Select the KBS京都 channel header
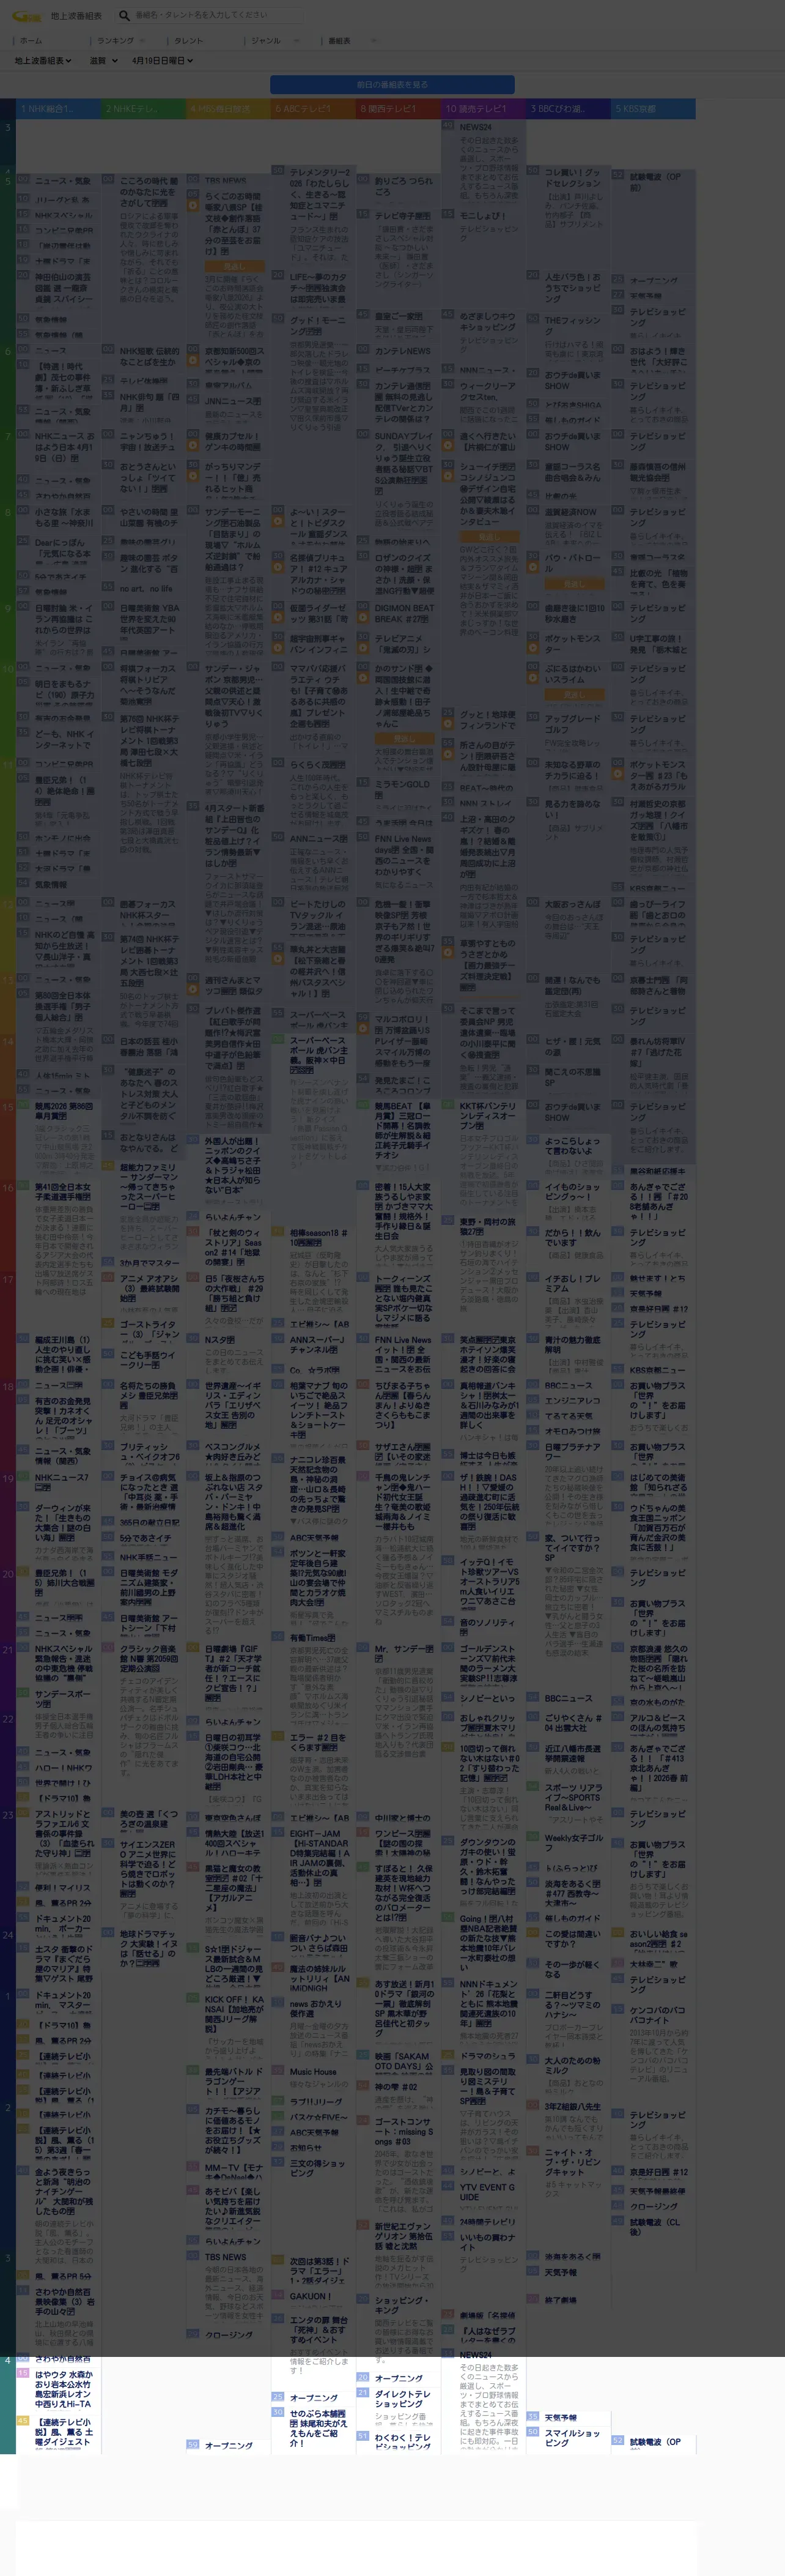The image size is (785, 2576). point(653,109)
